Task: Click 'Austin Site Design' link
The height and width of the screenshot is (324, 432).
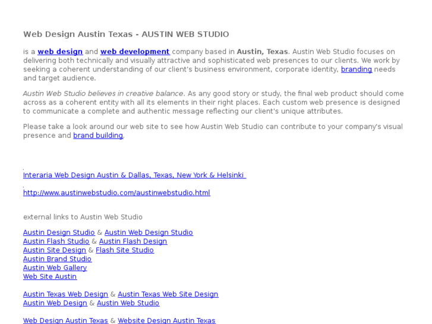Action: [55, 250]
